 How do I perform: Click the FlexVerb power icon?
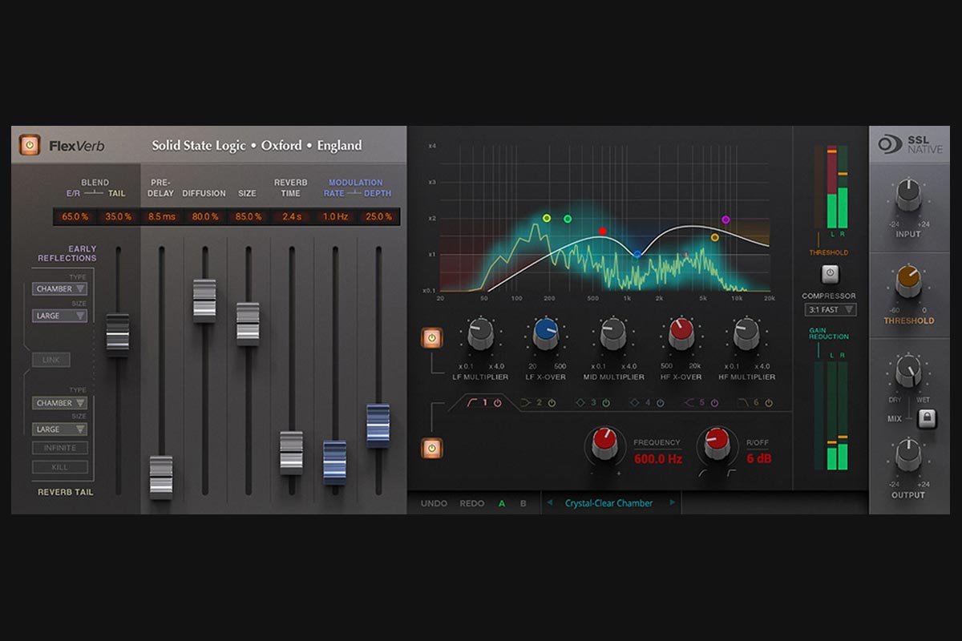[29, 144]
